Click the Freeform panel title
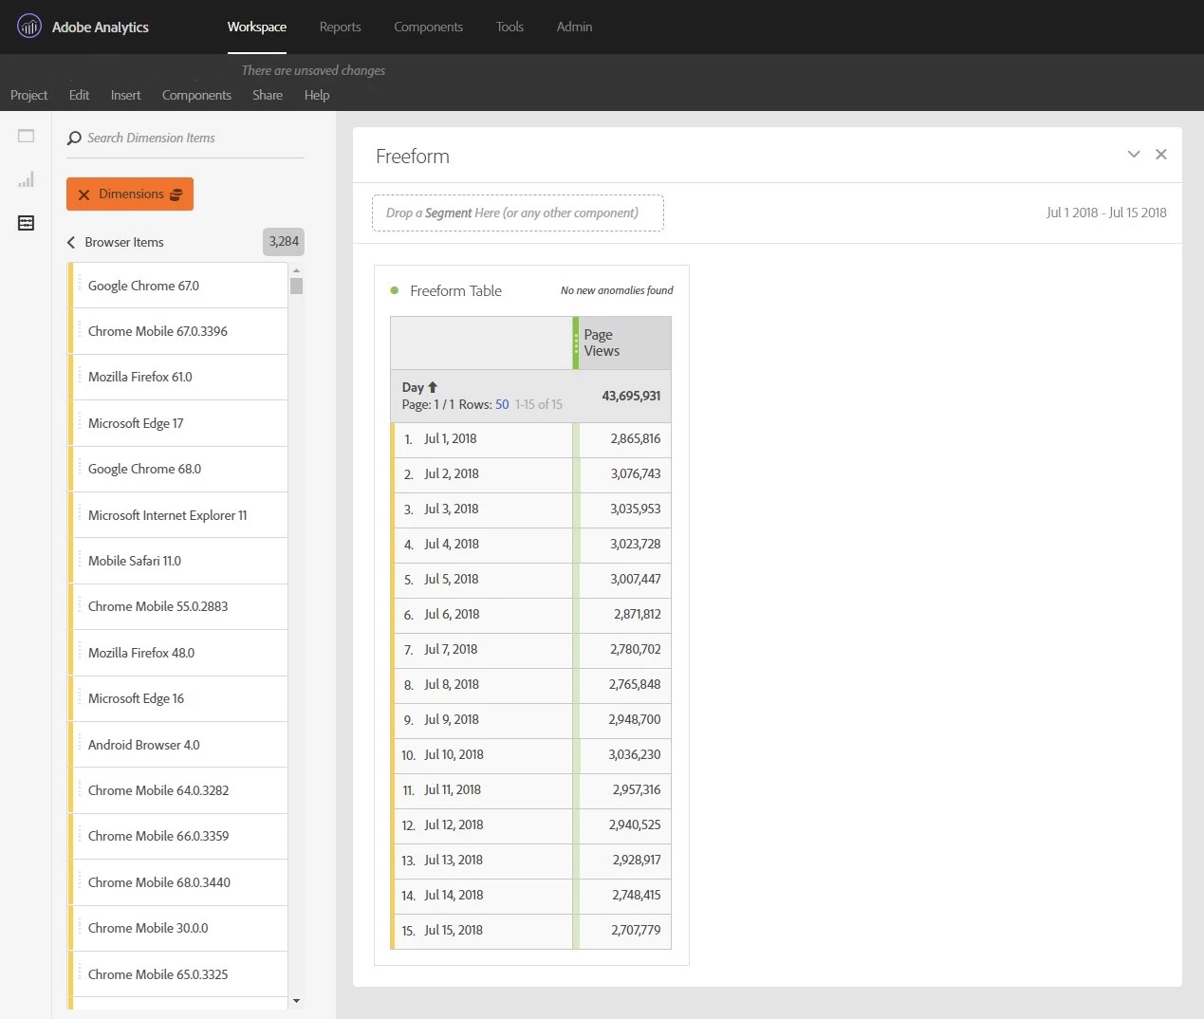Viewport: 1204px width, 1019px height. [413, 157]
